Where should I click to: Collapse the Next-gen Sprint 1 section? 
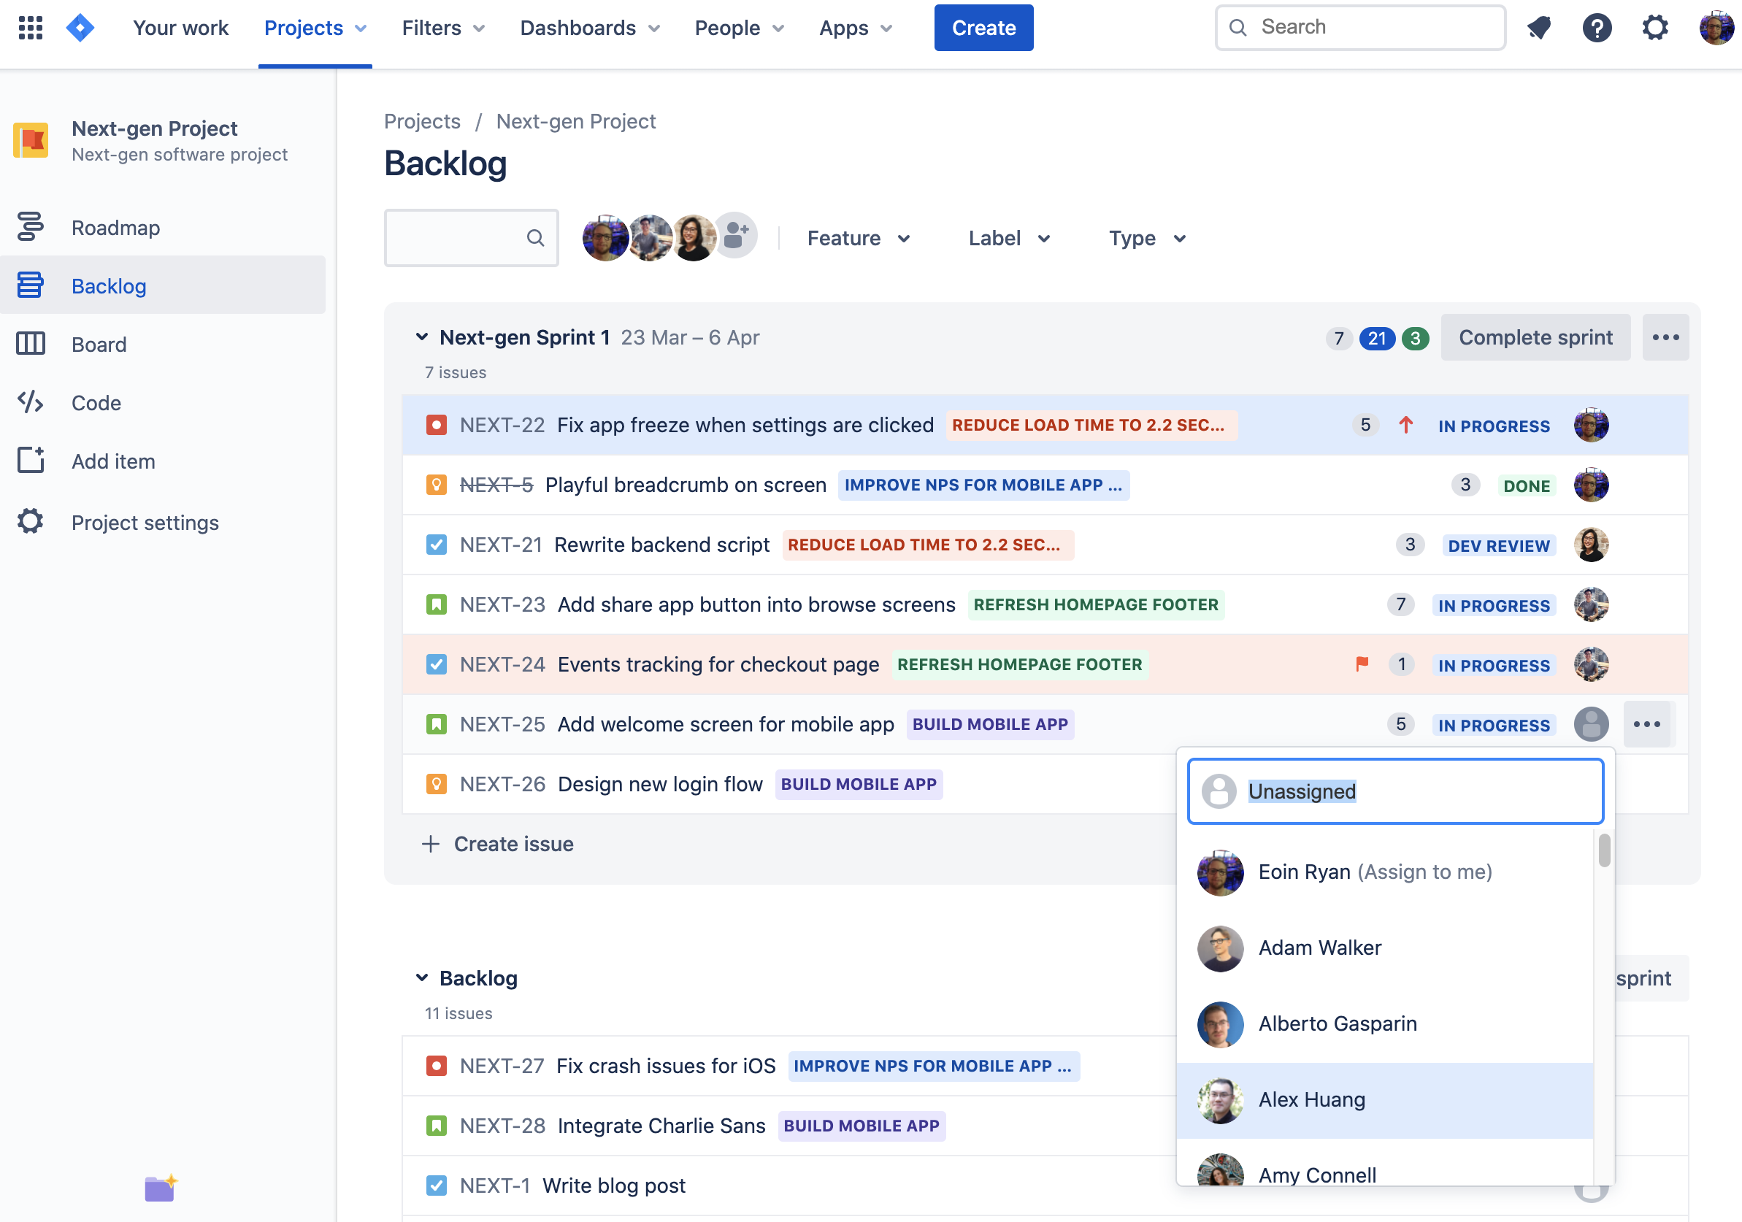pos(422,337)
